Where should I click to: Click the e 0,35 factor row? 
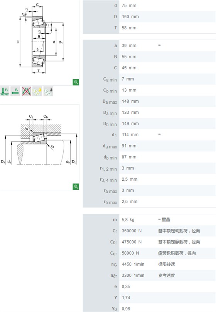(149, 286)
